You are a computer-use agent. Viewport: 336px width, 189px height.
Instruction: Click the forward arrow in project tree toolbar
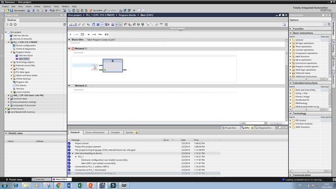15,25
